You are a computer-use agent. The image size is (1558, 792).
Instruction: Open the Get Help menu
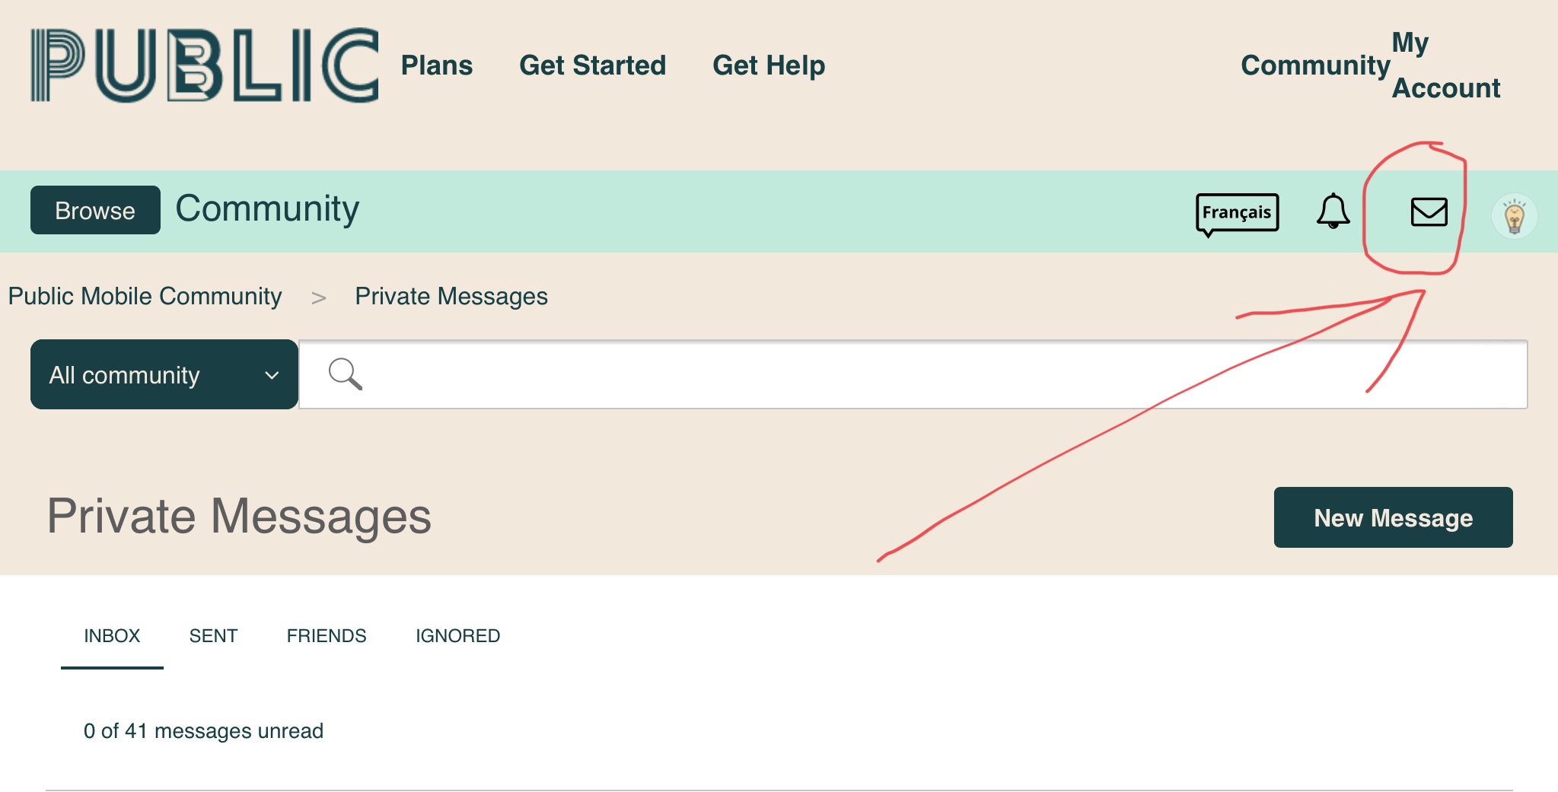tap(769, 65)
